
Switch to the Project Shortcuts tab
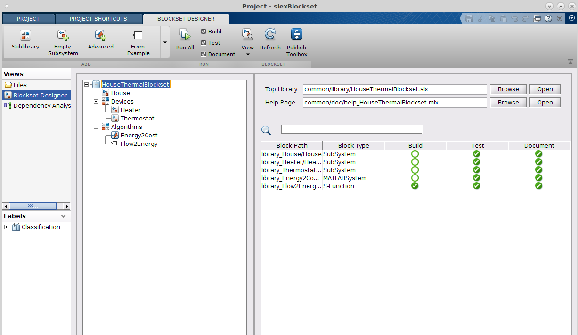tap(98, 19)
